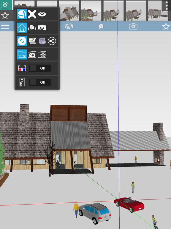Tap the share icon

(x=52, y=41)
